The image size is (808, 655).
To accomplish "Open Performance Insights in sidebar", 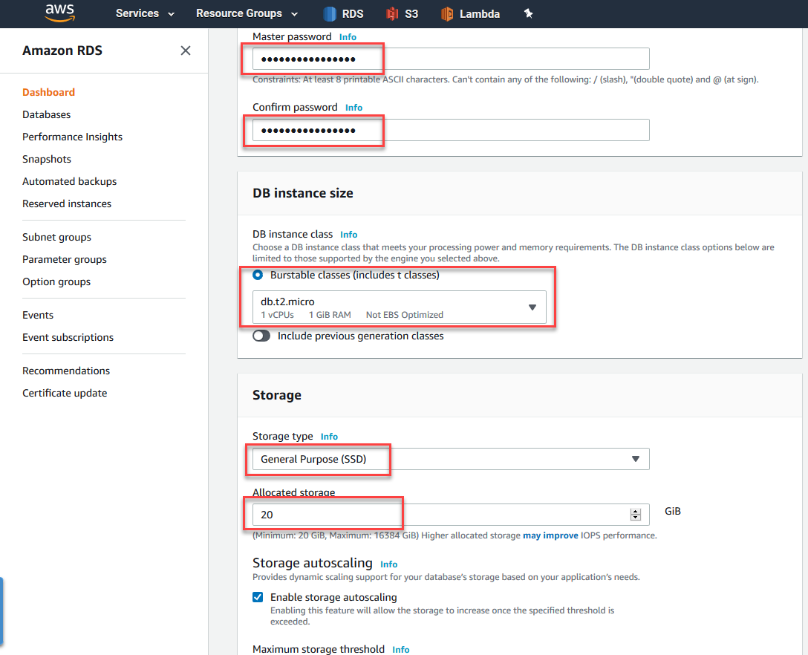I will tap(72, 137).
